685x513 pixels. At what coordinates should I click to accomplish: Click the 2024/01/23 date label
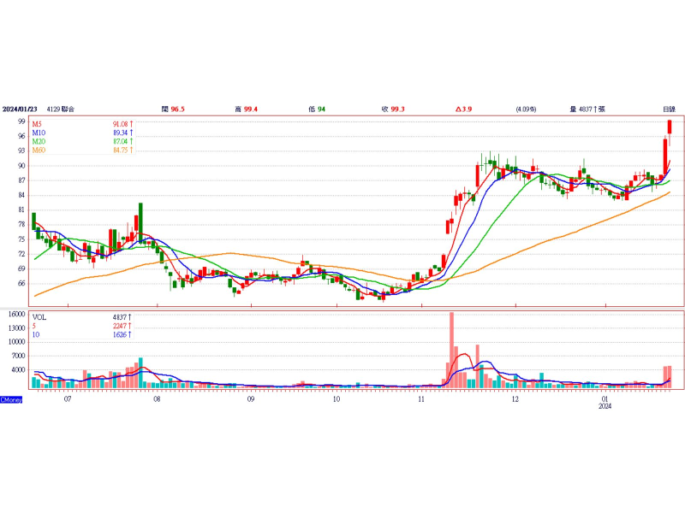pyautogui.click(x=21, y=109)
